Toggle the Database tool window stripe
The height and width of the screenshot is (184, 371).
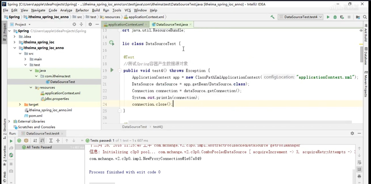pyautogui.click(x=366, y=56)
